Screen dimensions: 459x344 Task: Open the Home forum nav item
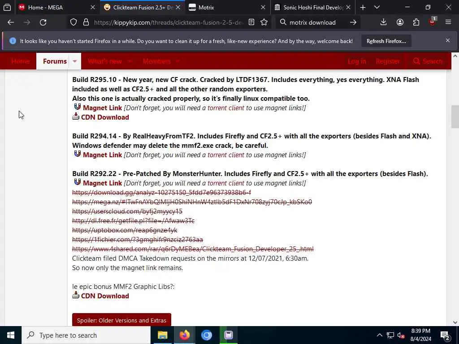pos(21,61)
